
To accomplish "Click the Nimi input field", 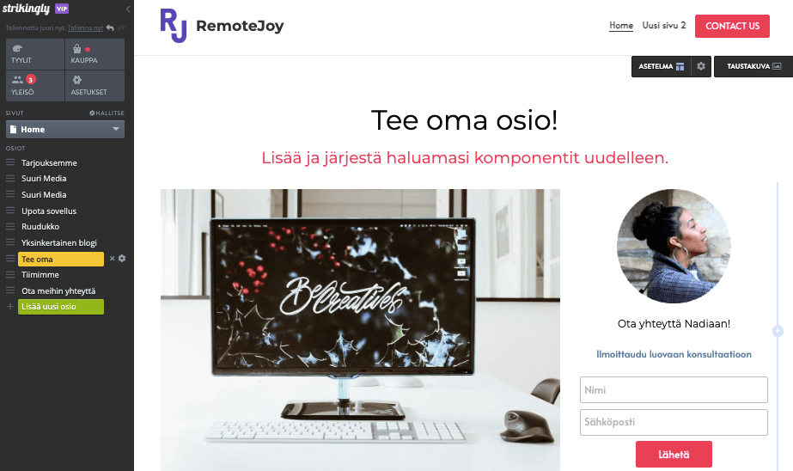I will click(674, 389).
